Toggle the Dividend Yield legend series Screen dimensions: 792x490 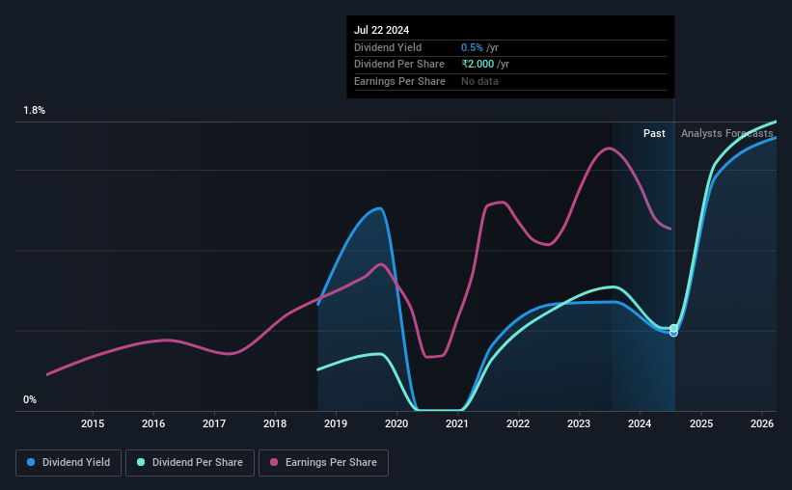68,463
